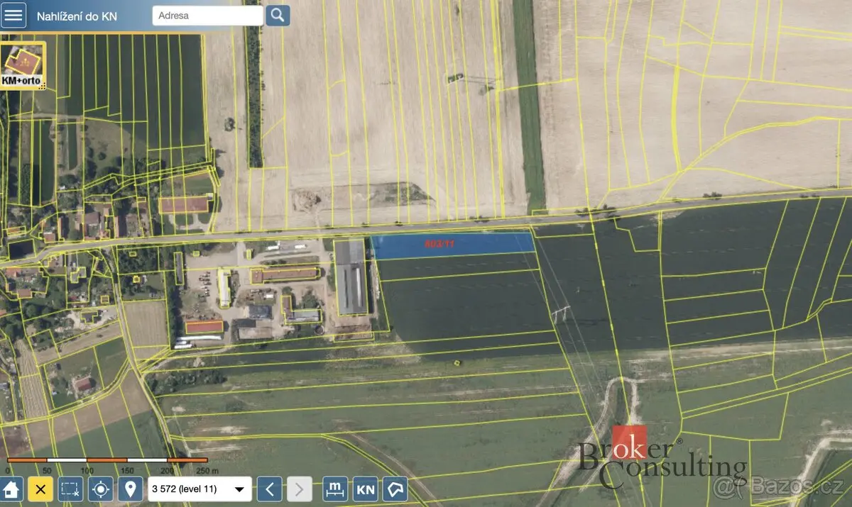Click the Adresa search field
852x507 pixels.
click(208, 15)
